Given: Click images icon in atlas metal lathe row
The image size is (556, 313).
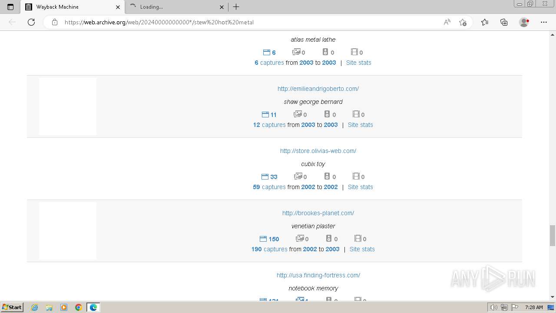Looking at the screenshot, I should (x=296, y=52).
